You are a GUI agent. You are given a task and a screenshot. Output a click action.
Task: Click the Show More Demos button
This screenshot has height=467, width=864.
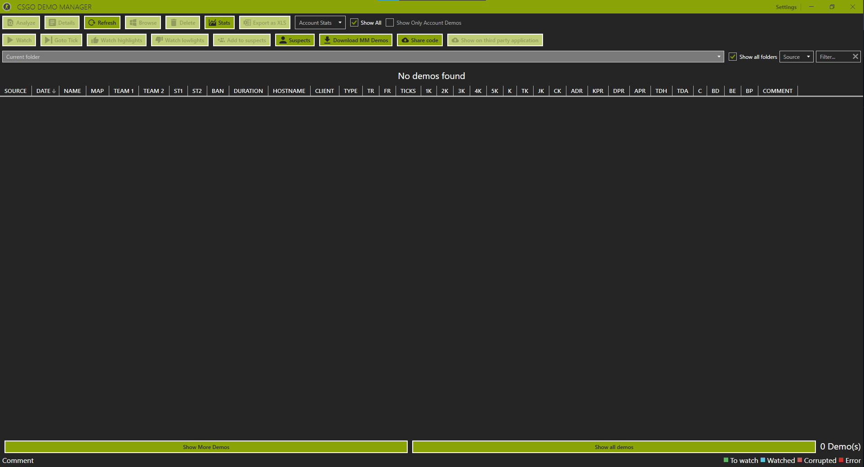206,447
